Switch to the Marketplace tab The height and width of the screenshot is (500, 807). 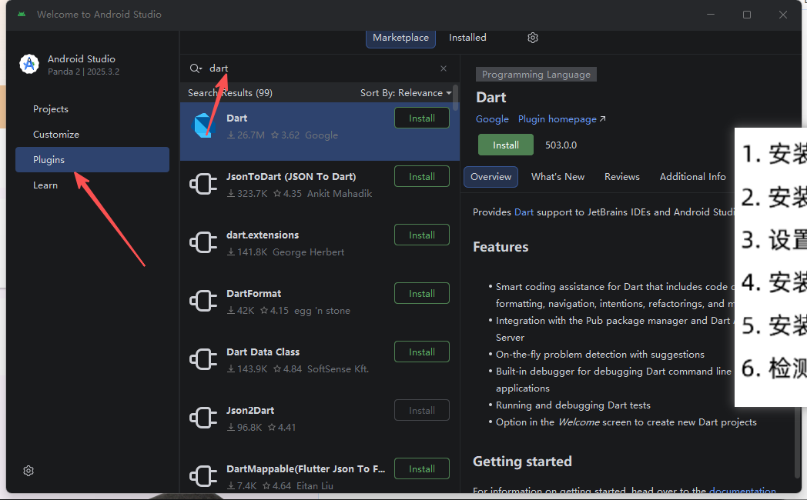[x=400, y=38]
